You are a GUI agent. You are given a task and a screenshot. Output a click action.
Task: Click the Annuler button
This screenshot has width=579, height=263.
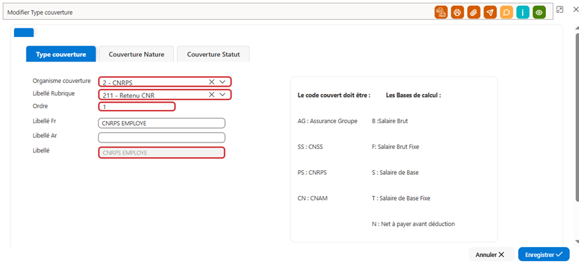pos(492,254)
